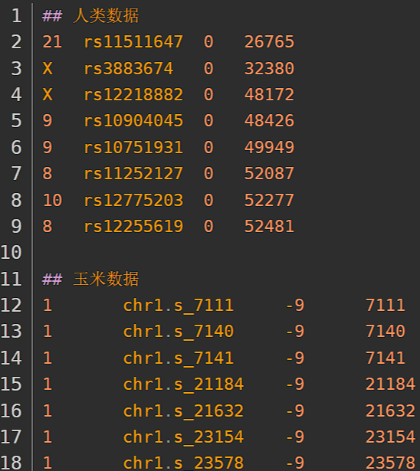The image size is (420, 471).
Task: Click rs11252127 on line 7
Action: click(133, 174)
